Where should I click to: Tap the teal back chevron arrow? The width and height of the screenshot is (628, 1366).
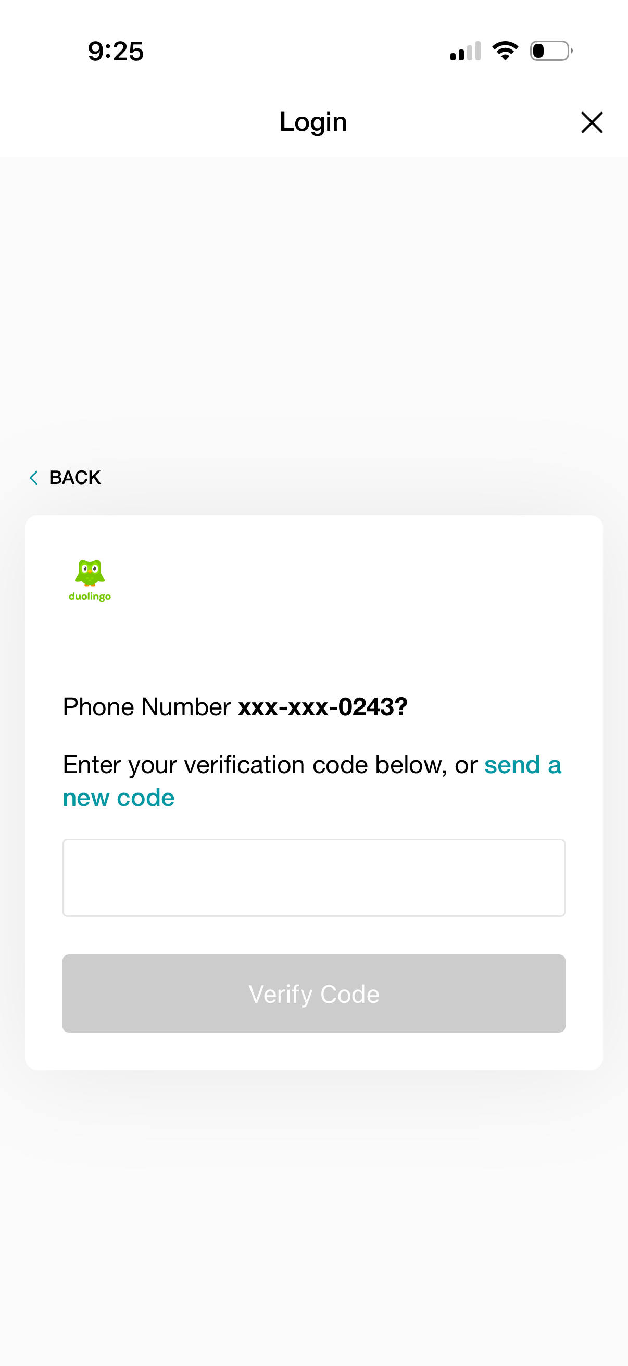34,478
